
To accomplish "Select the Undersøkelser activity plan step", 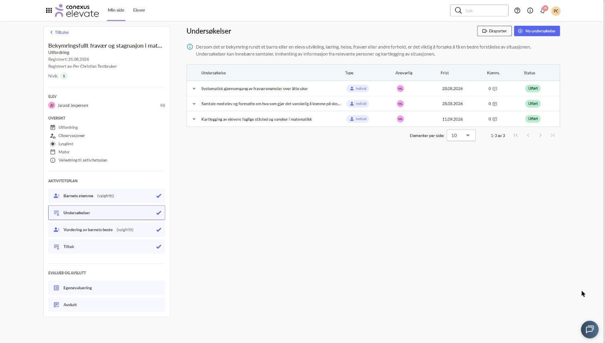I will (106, 213).
